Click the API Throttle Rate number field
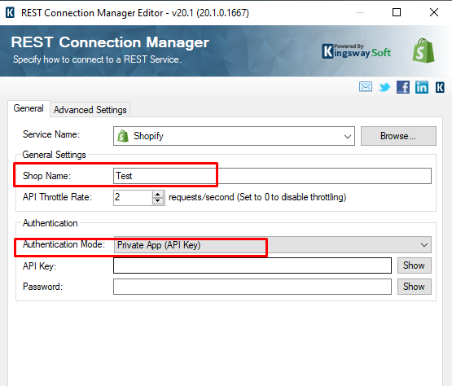 click(133, 197)
